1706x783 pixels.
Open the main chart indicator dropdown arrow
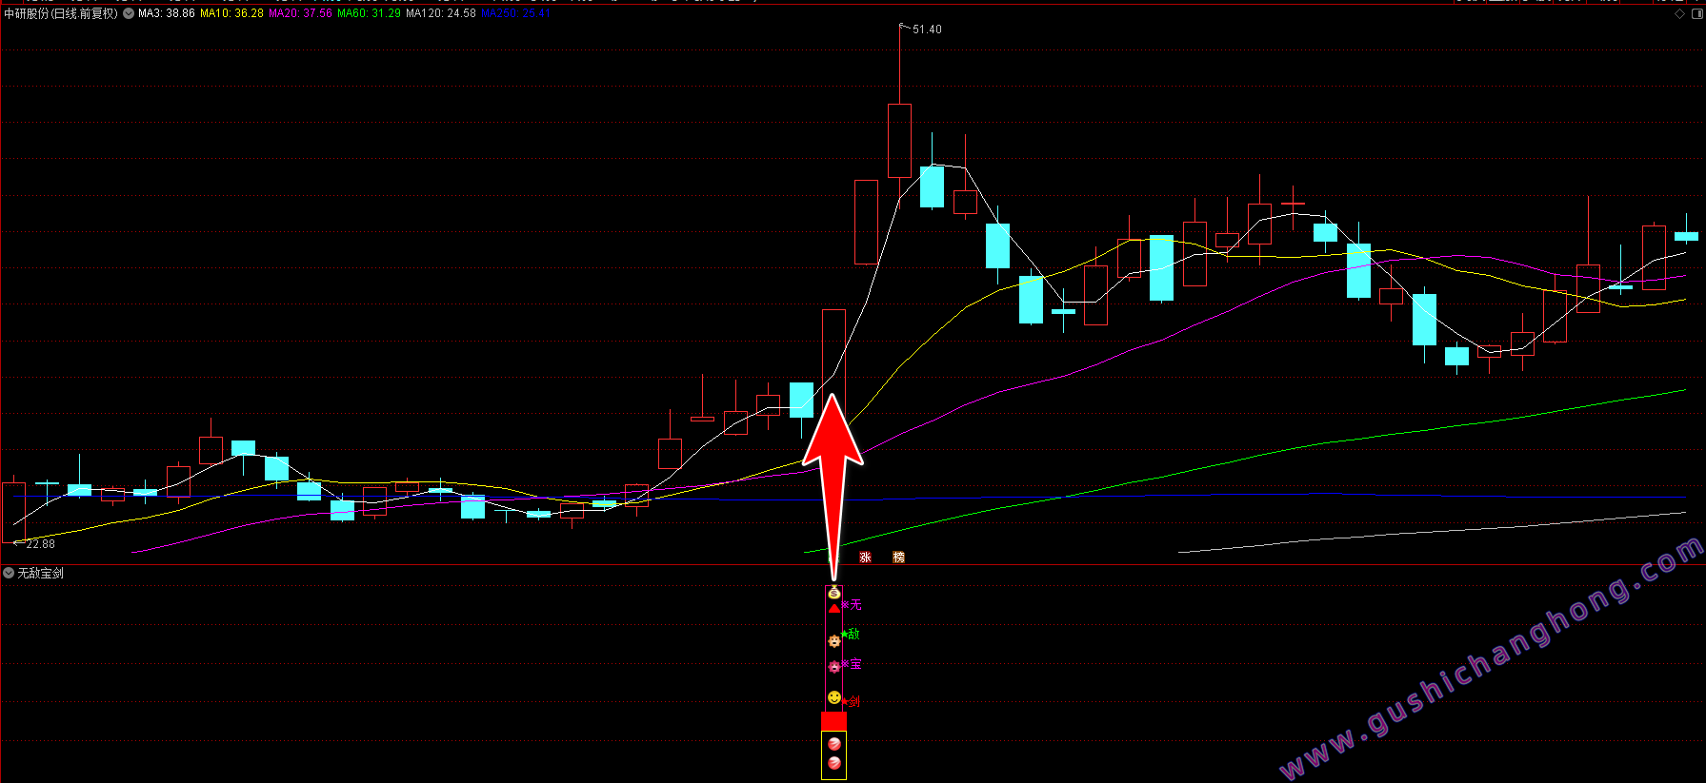coord(129,13)
